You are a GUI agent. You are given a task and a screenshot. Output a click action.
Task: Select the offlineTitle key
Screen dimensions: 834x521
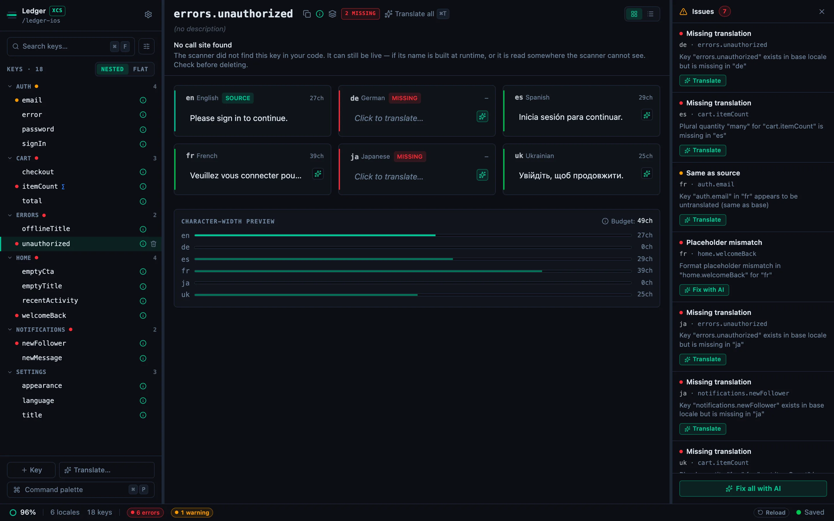(x=81, y=229)
